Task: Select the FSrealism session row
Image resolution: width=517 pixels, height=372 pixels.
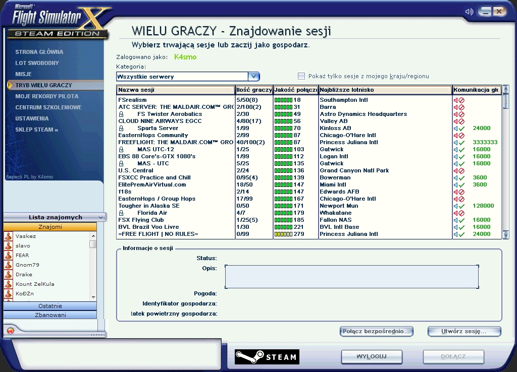Action: [x=309, y=100]
